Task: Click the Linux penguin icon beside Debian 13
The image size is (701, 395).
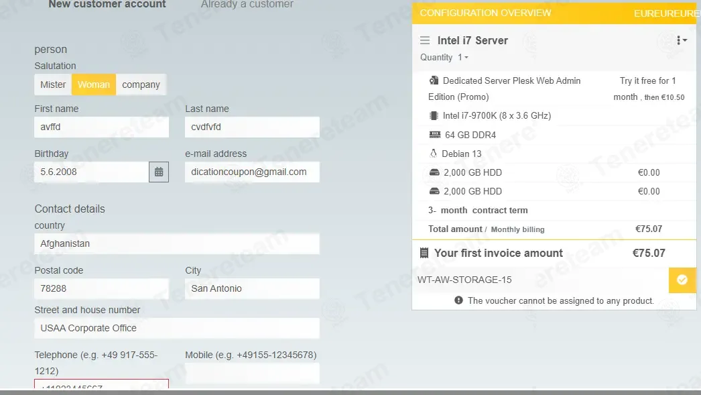Action: tap(433, 154)
